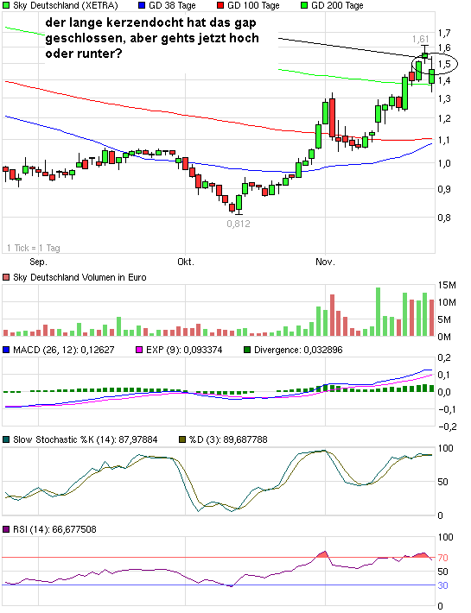Click the 'GD 200 Tage' legend label
Image resolution: width=471 pixels, height=613 pixels.
[337, 5]
